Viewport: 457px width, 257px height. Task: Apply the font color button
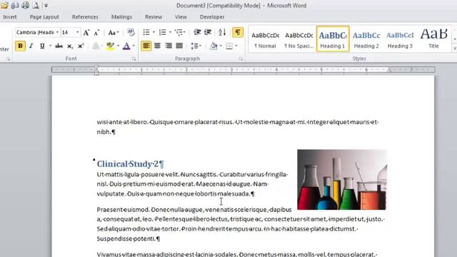pyautogui.click(x=126, y=46)
